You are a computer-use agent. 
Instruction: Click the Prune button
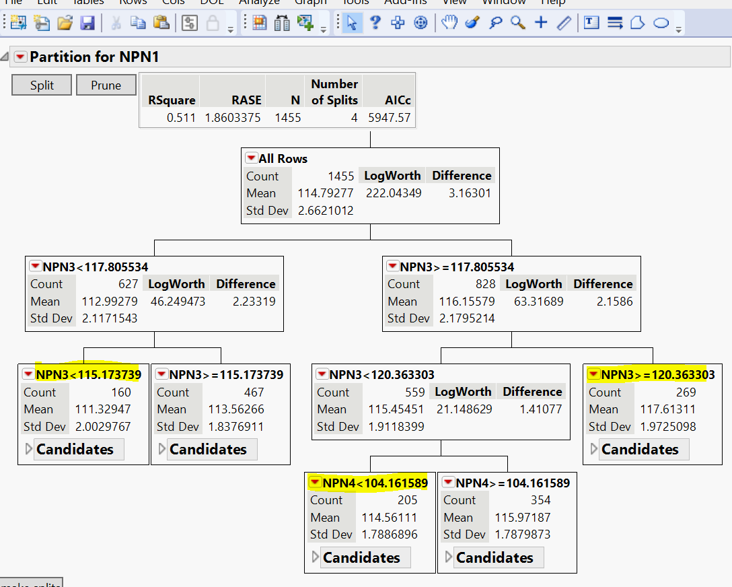pos(106,85)
